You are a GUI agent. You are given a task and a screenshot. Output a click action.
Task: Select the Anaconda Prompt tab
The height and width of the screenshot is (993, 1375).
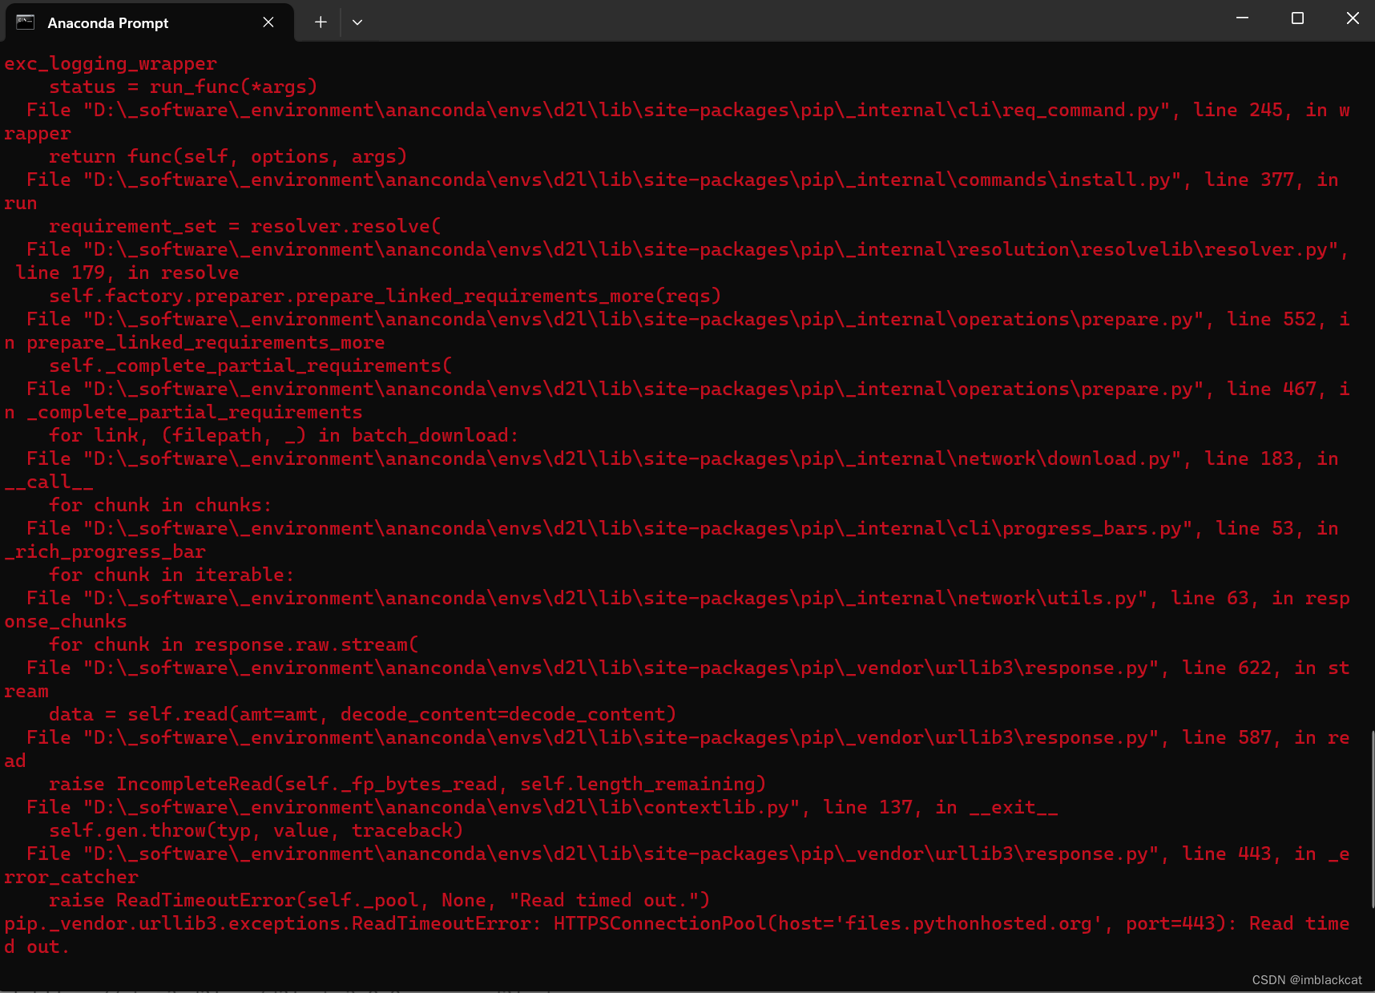click(149, 22)
